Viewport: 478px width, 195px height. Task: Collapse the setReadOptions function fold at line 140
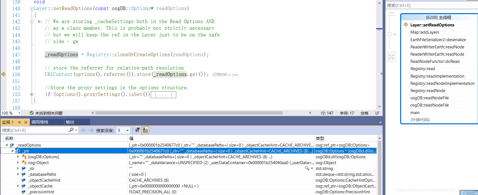pyautogui.click(x=31, y=9)
